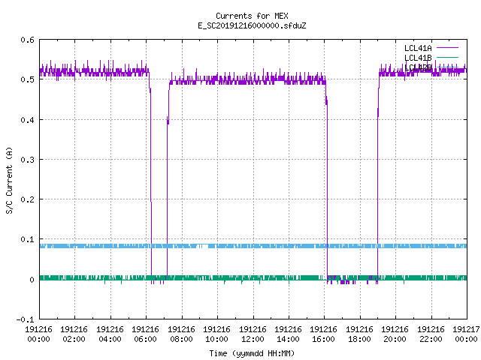Click the green LCL41B legend line sample

(x=447, y=57)
